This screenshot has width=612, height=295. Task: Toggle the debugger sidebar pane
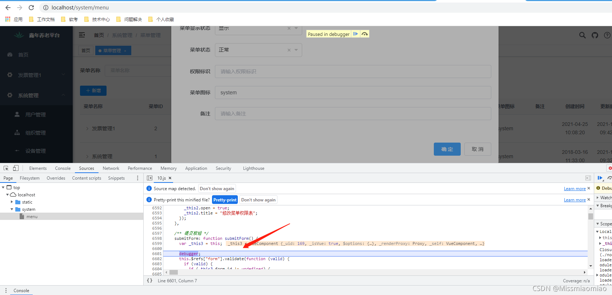588,178
